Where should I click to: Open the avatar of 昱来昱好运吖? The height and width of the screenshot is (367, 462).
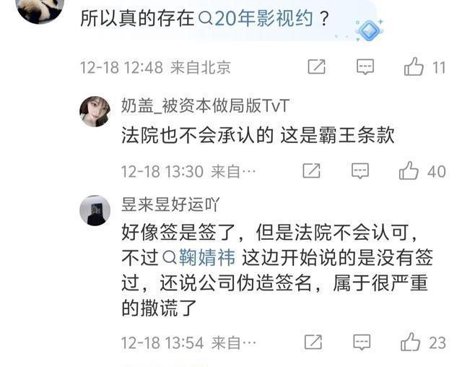pos(95,210)
